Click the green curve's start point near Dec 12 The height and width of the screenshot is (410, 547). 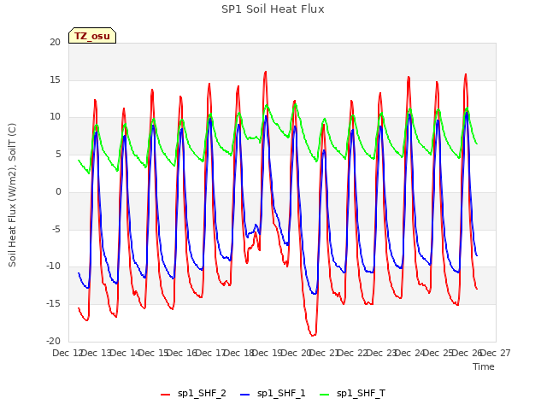click(x=79, y=160)
